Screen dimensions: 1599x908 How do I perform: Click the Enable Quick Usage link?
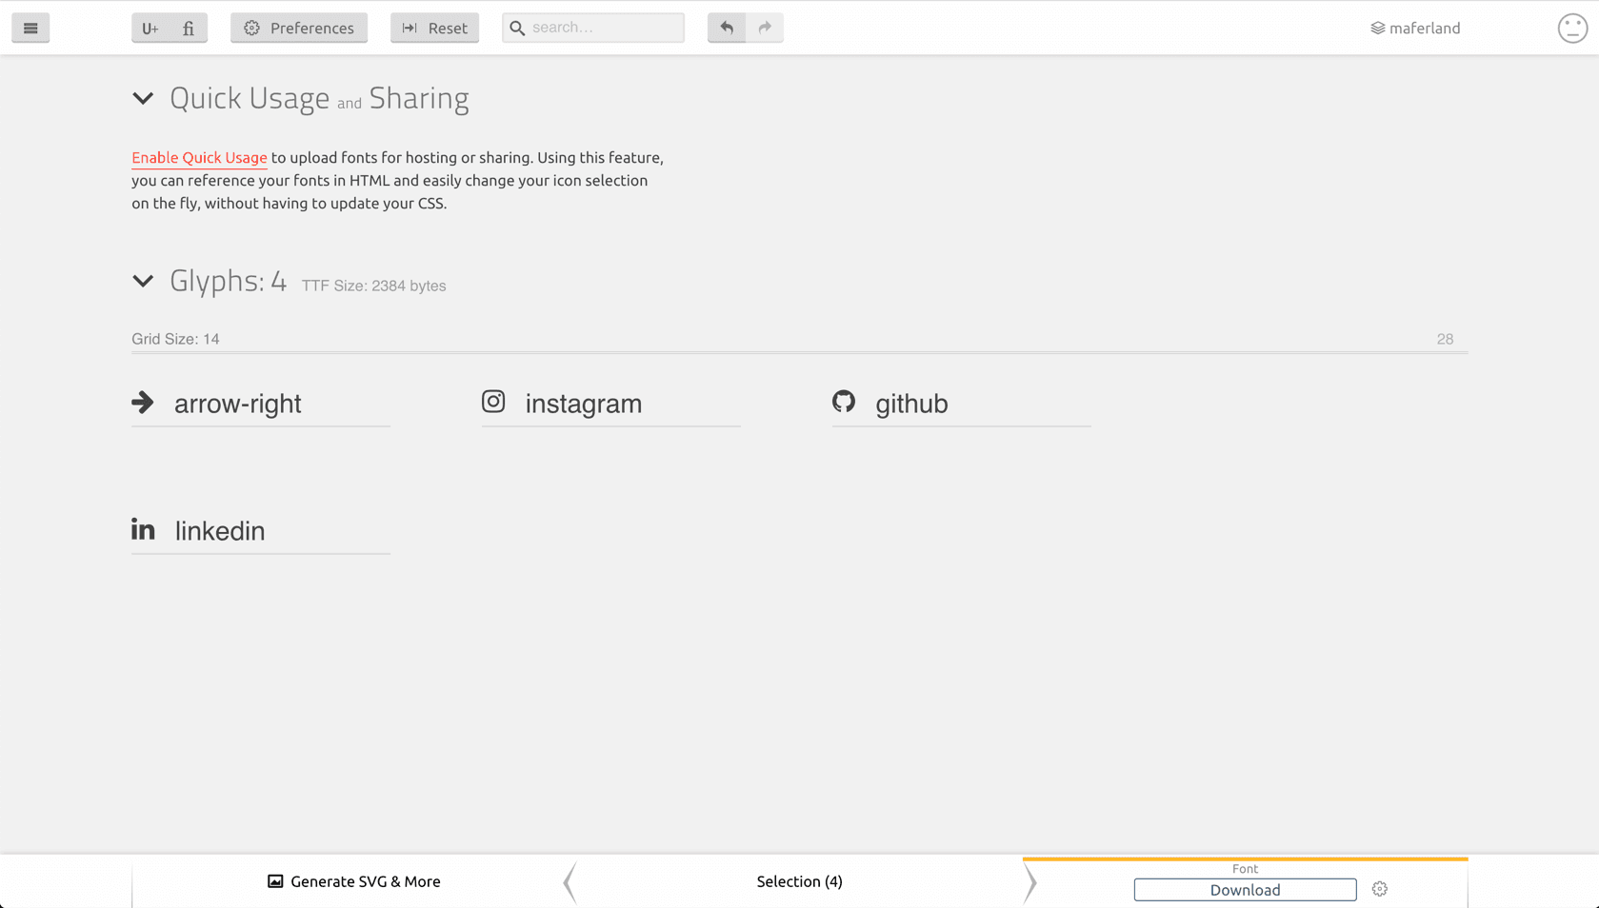coord(199,157)
